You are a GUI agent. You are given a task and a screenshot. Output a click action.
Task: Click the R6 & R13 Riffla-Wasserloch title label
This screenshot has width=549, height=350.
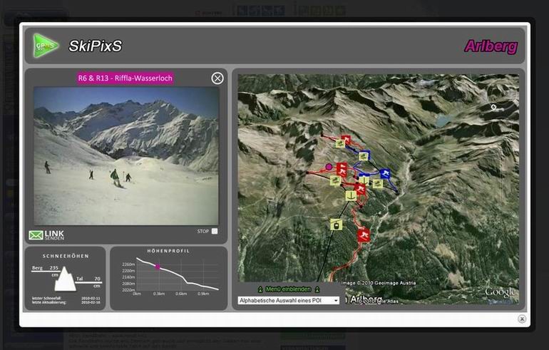click(125, 78)
